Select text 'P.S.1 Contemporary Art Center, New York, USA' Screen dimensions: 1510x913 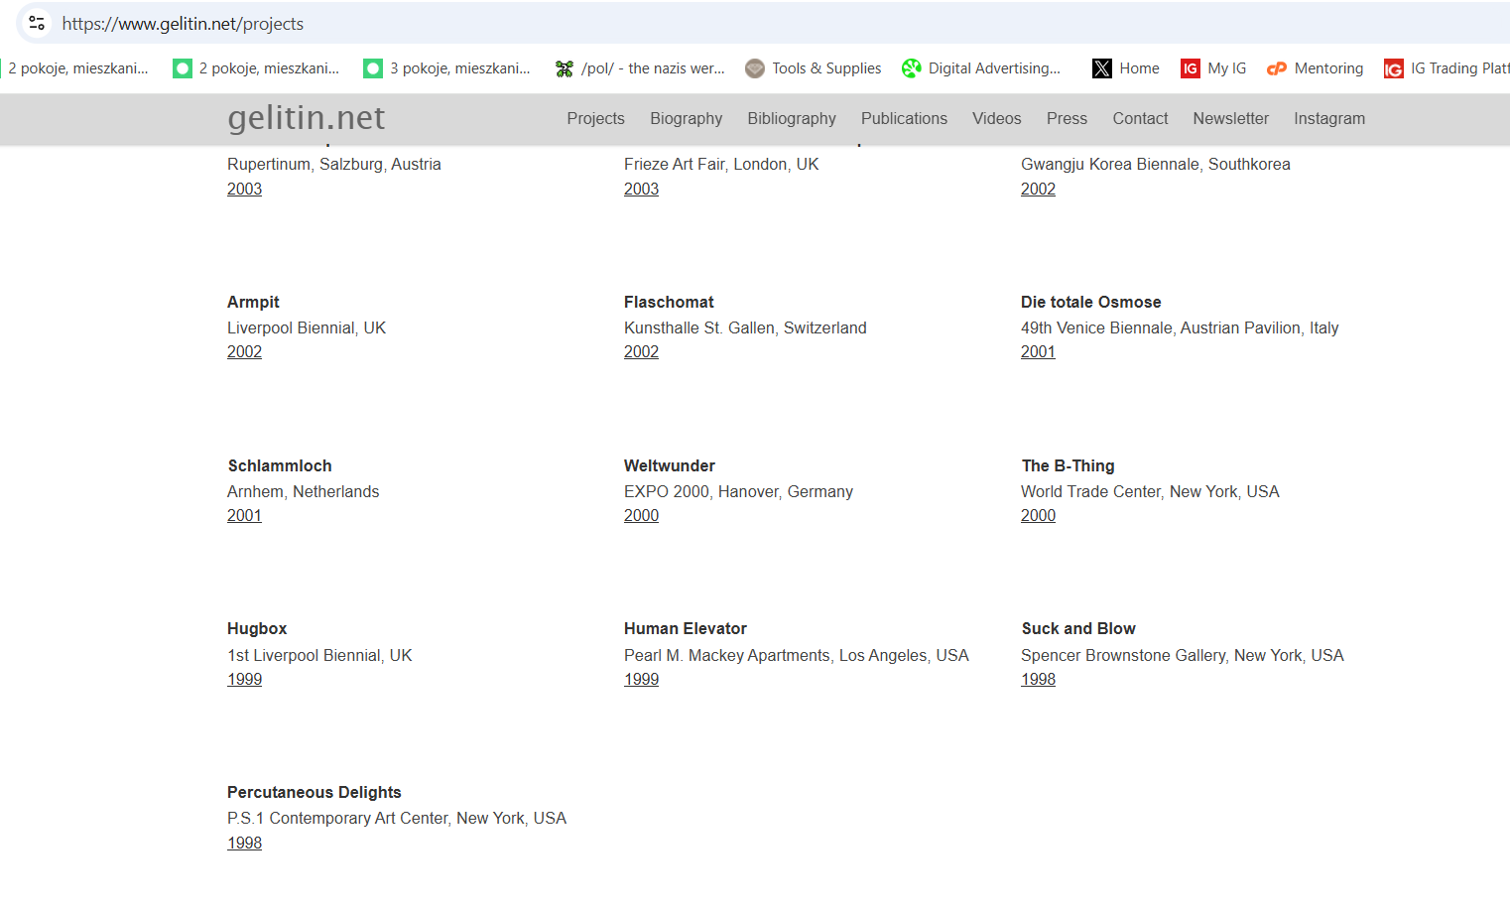pyautogui.click(x=397, y=818)
